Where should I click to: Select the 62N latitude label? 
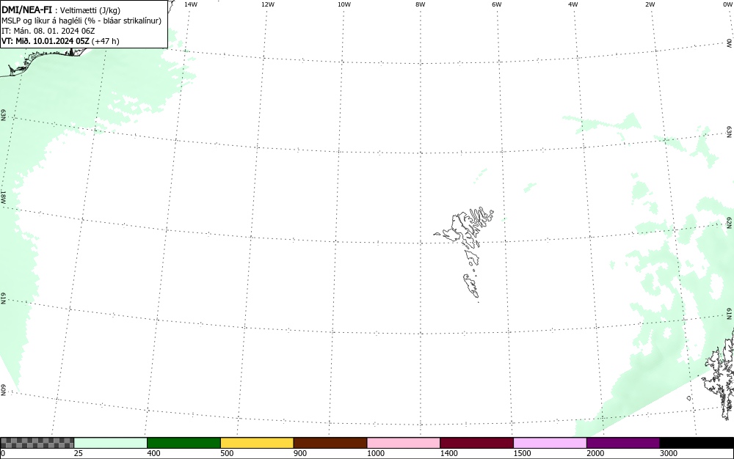coord(729,223)
